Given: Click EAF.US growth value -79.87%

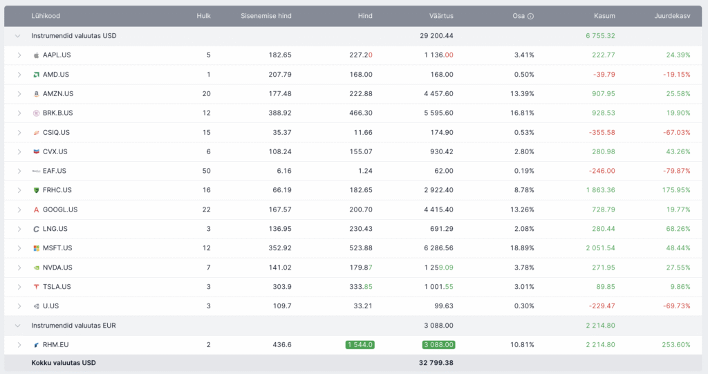Looking at the screenshot, I should pyautogui.click(x=677, y=171).
